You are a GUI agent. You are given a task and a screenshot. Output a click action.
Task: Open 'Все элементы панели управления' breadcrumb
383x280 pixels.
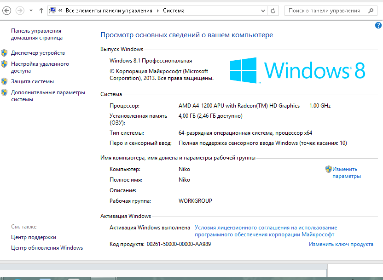109,11
